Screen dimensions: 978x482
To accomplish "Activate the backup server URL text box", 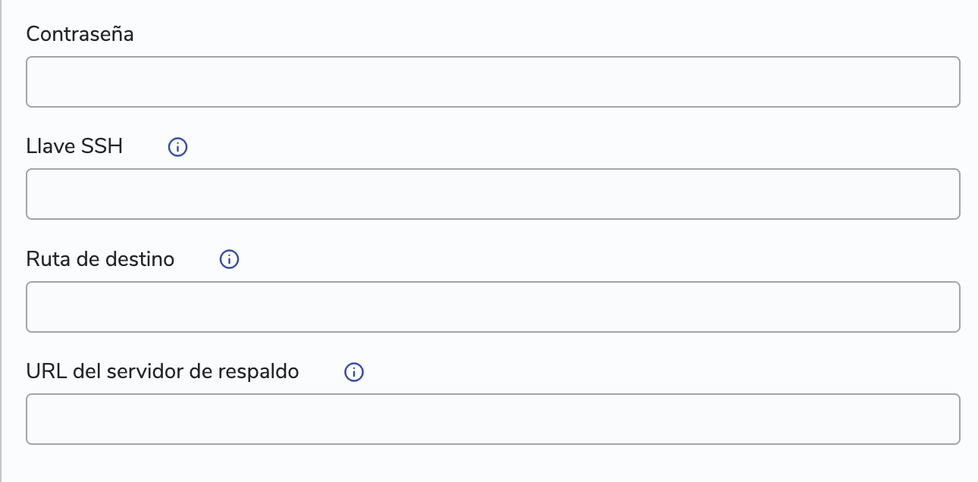I will 493,419.
